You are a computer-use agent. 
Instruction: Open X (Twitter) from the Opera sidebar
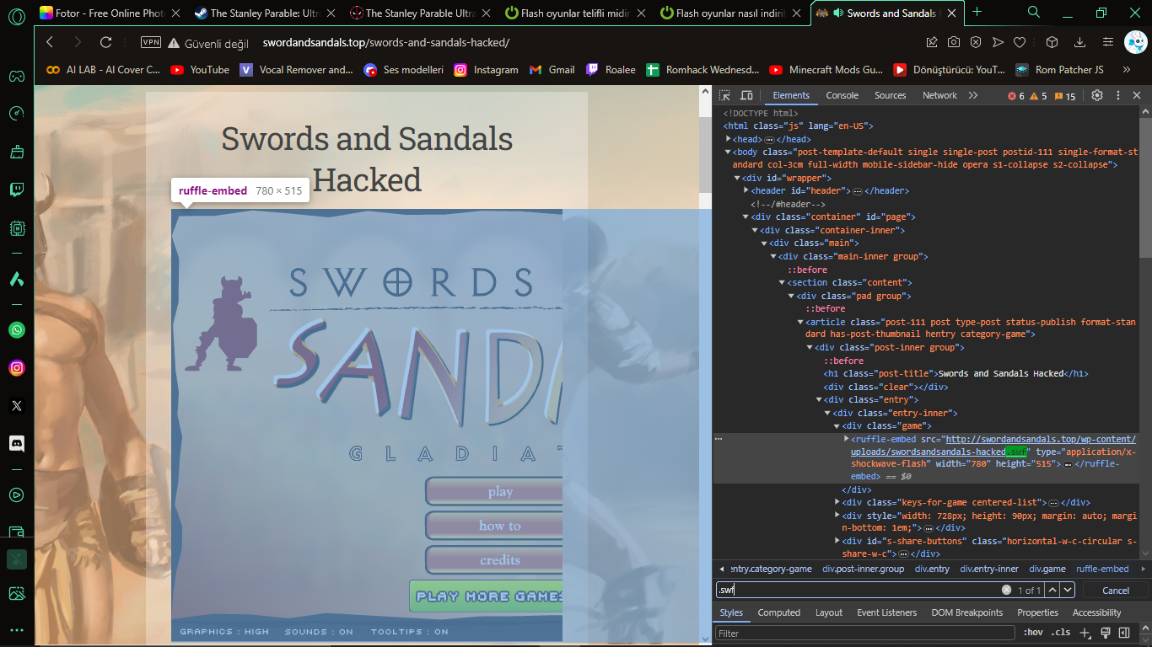click(x=17, y=405)
